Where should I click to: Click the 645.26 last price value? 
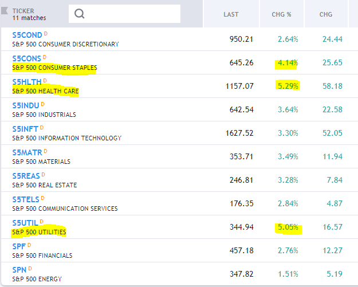click(241, 62)
